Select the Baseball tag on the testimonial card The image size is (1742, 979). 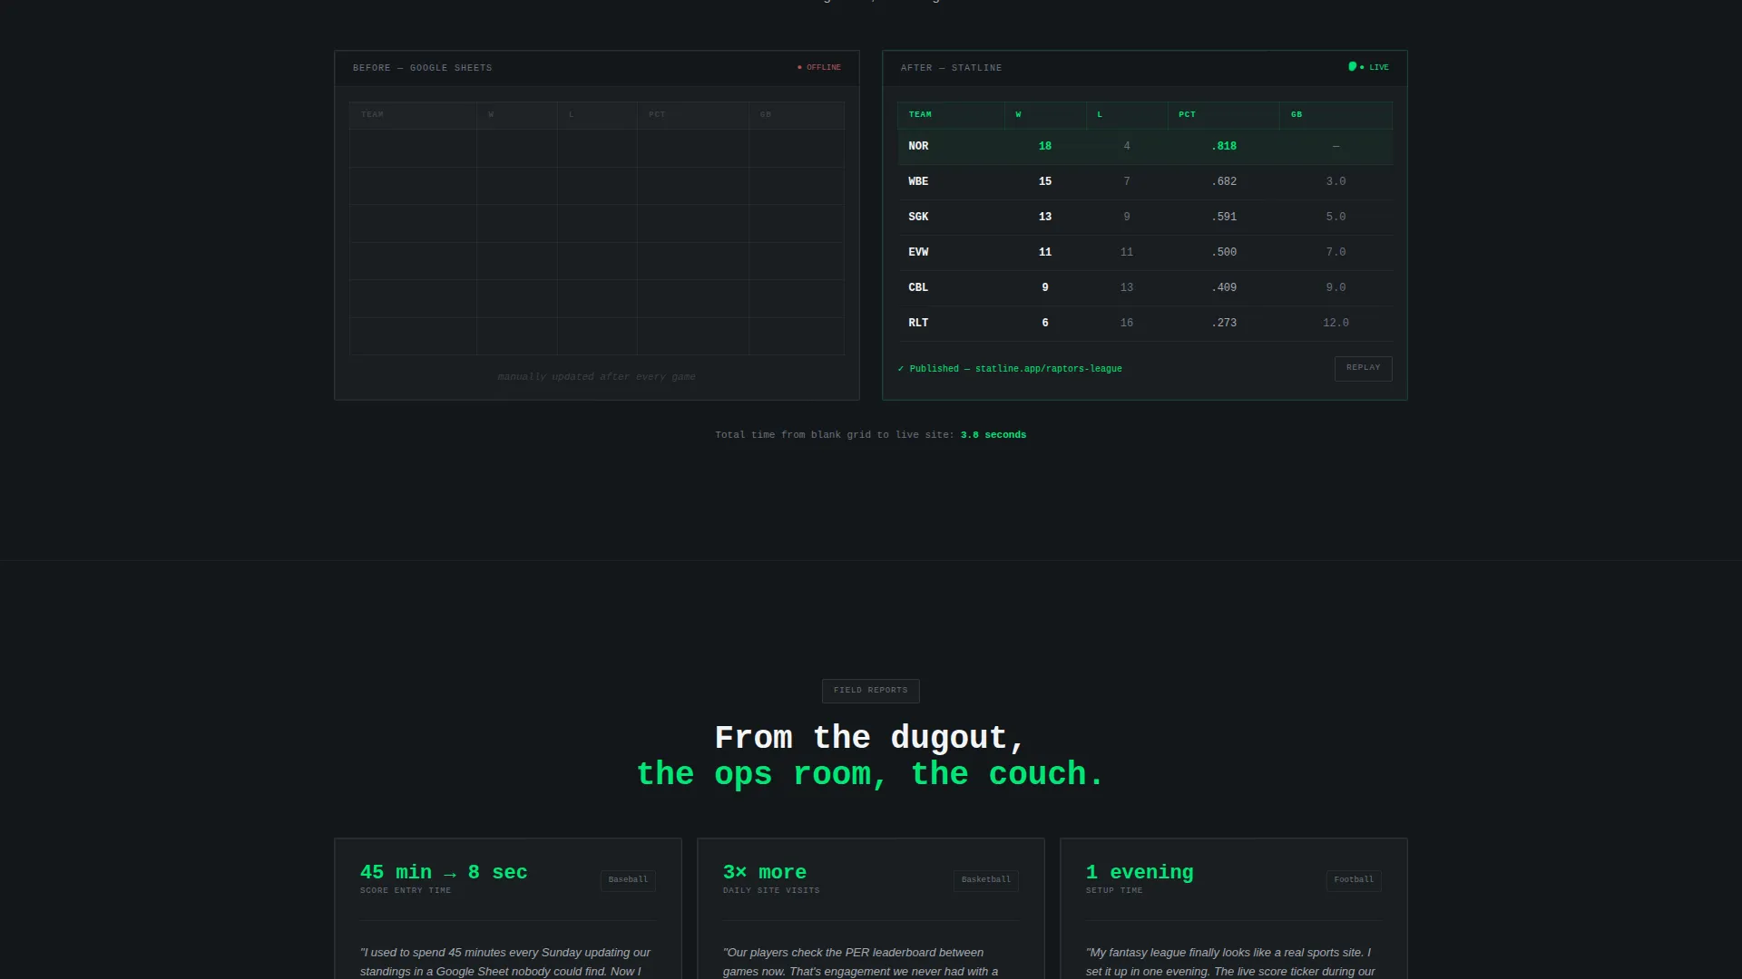point(628,880)
